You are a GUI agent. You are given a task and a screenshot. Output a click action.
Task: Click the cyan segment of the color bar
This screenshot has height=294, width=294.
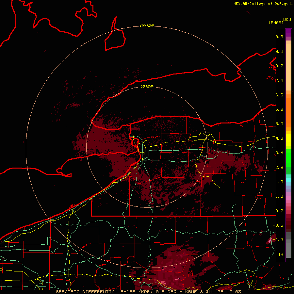288,180
